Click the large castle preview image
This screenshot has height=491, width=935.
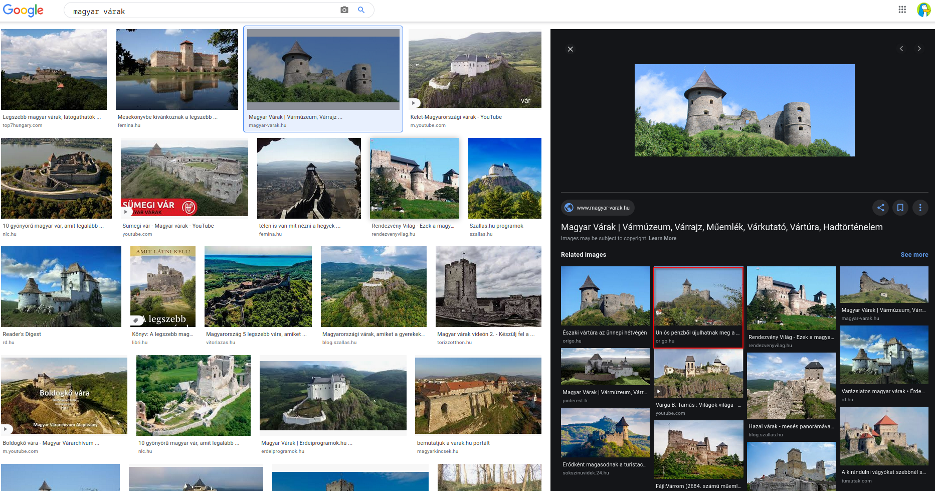pos(744,110)
